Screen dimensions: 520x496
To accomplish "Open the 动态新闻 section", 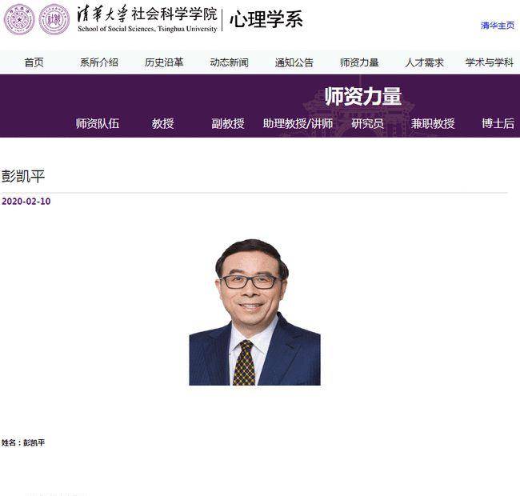I will pos(229,62).
